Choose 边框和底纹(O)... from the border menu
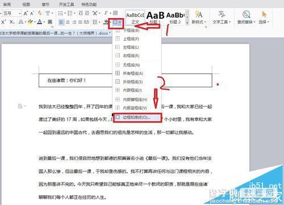 point(137,117)
